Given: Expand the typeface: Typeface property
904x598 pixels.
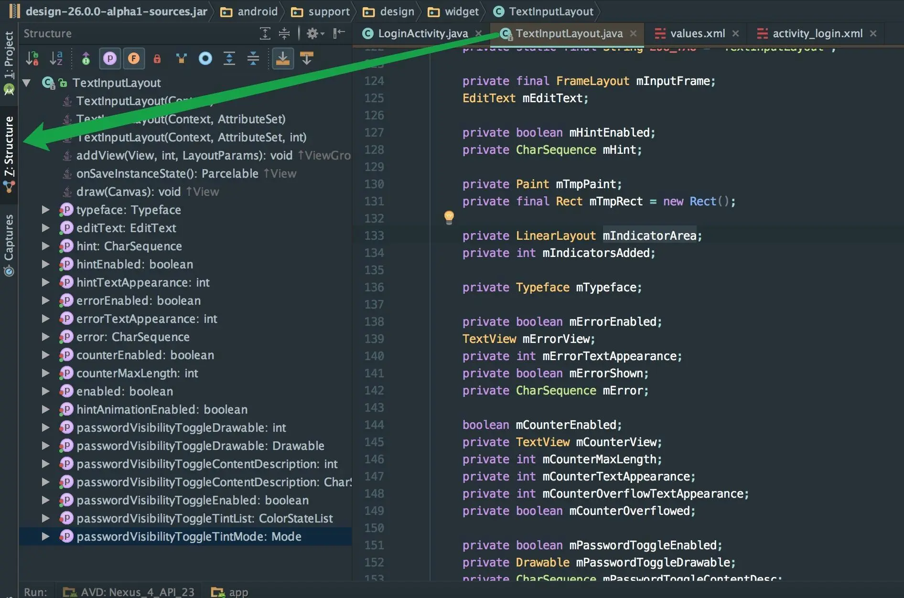Looking at the screenshot, I should pyautogui.click(x=46, y=210).
